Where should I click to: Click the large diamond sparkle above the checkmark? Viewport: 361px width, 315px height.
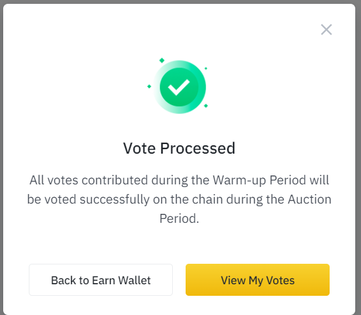tap(162, 60)
